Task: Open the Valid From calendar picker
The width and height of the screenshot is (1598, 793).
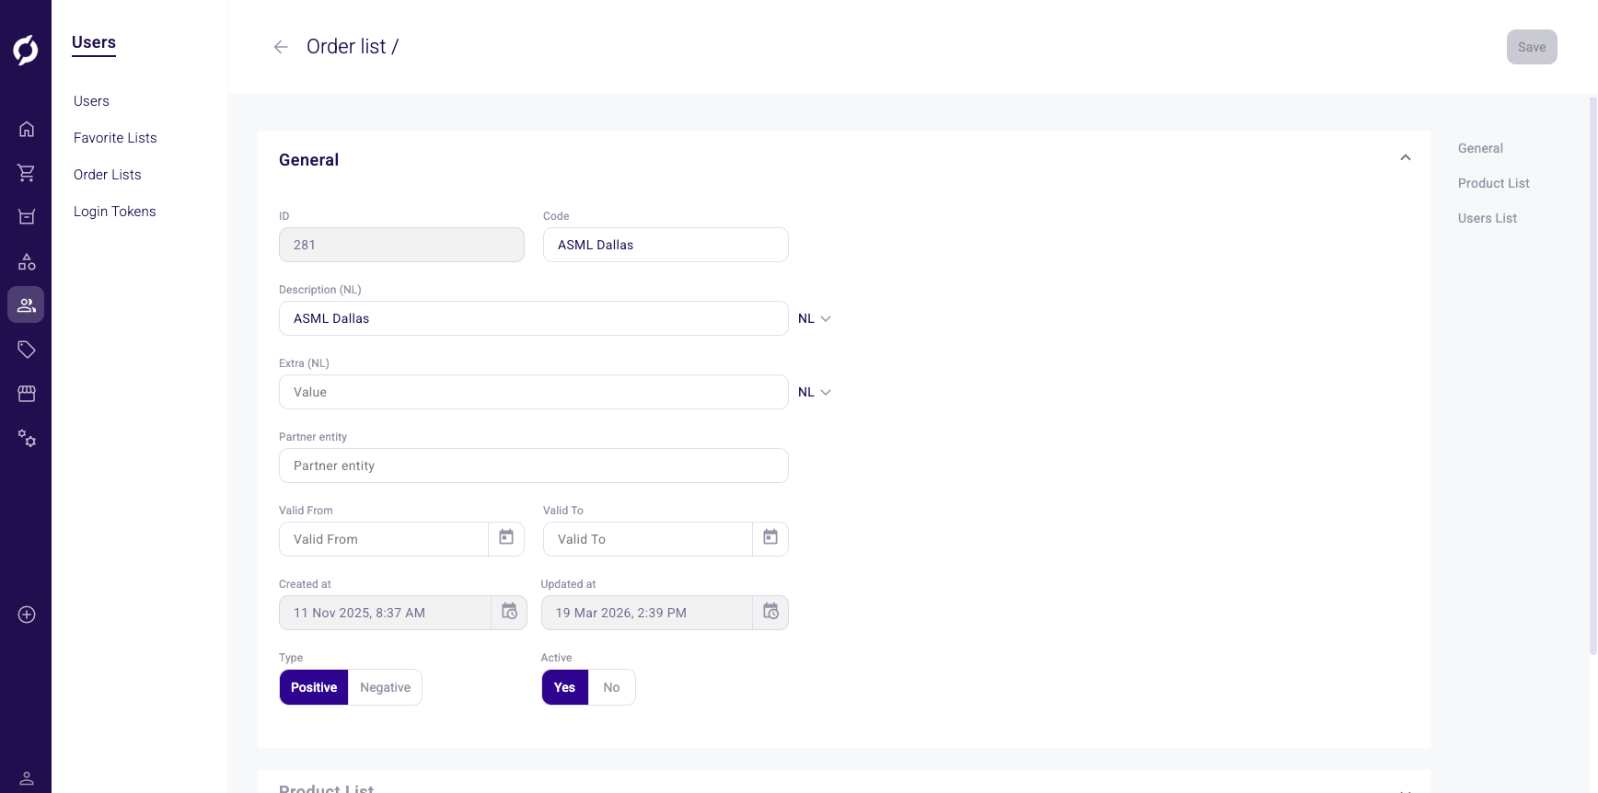Action: 506,538
